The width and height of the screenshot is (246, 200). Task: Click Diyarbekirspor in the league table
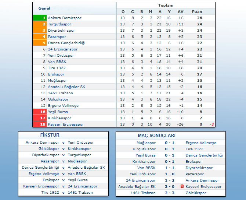[61, 30]
